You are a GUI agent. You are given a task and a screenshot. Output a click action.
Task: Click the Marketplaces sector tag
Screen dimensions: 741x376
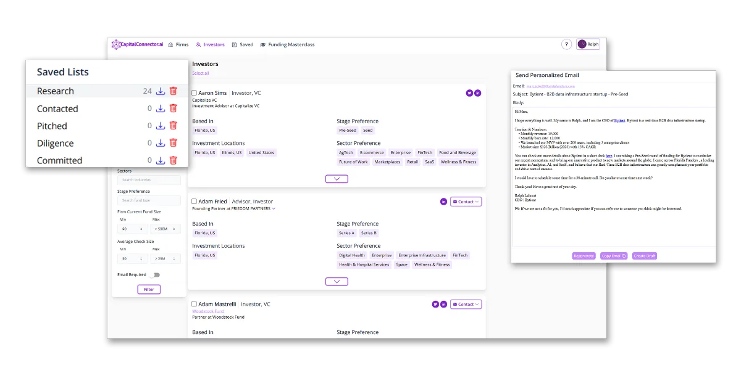tap(387, 162)
